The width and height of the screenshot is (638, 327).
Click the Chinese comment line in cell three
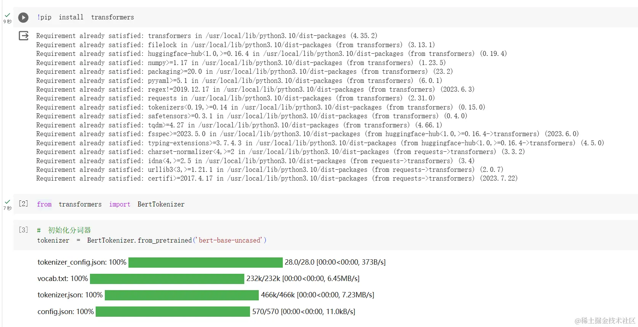[x=64, y=230]
